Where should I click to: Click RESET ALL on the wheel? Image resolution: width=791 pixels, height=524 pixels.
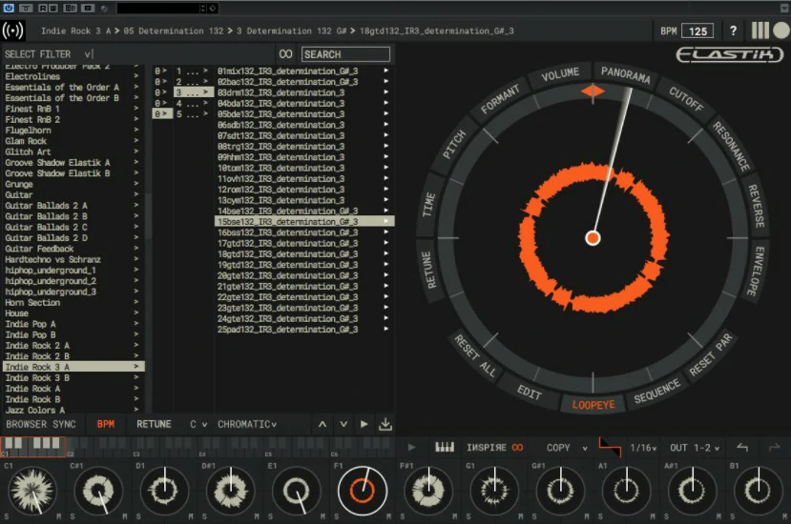(475, 355)
